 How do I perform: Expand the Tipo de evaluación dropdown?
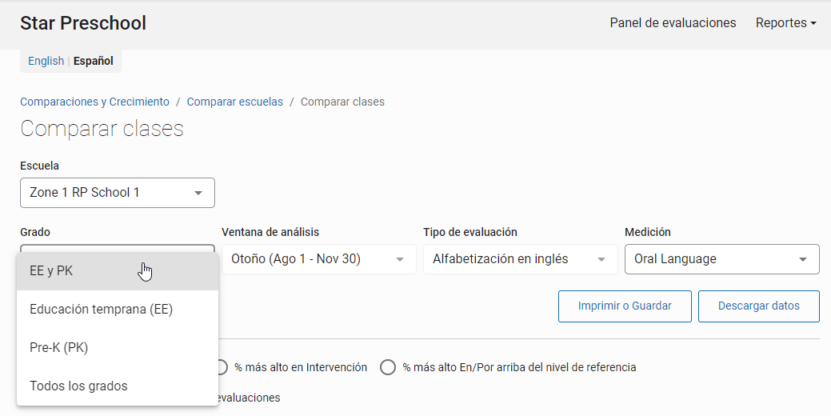[x=521, y=259]
